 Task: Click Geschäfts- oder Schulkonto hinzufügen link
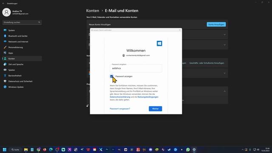pyautogui.click(x=207, y=63)
